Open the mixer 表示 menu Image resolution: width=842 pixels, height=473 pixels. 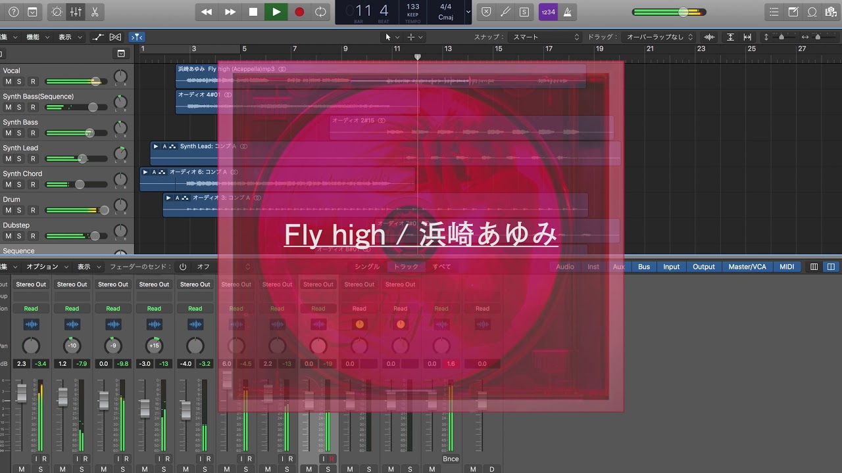89,267
